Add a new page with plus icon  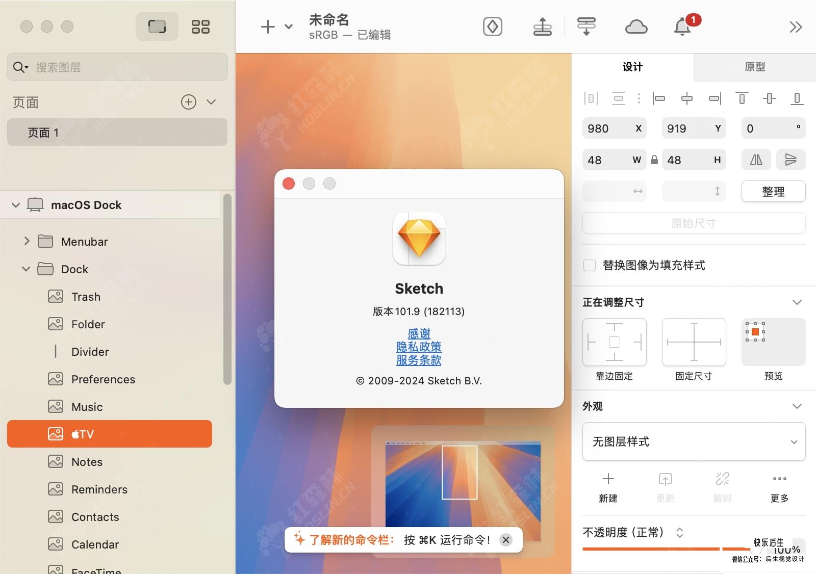(189, 102)
